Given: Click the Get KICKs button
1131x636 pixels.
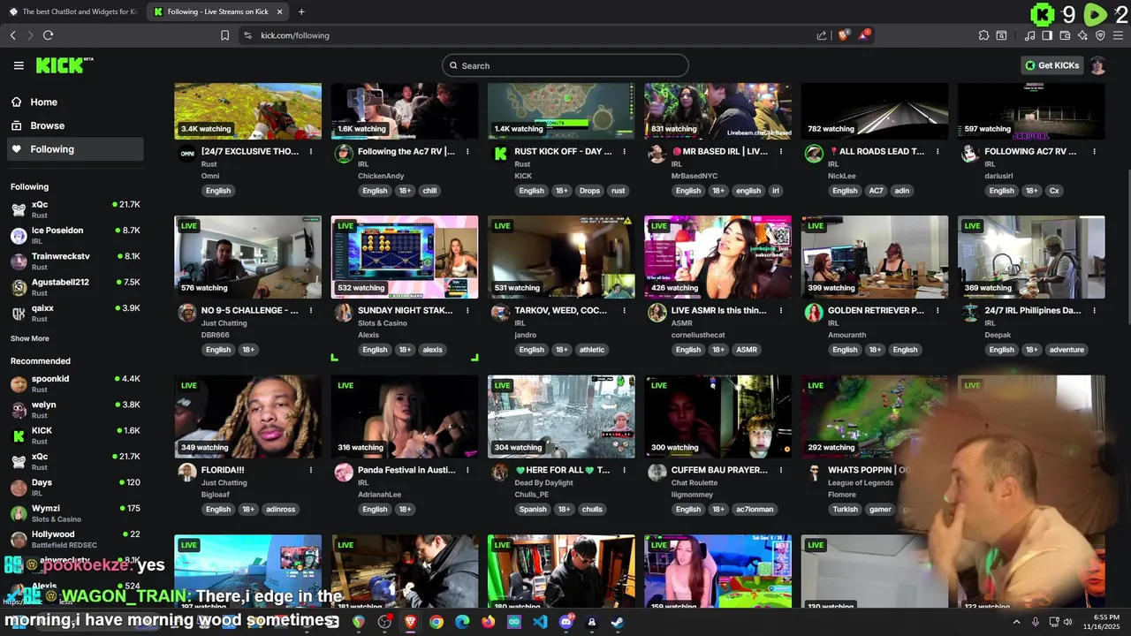Looking at the screenshot, I should pos(1051,65).
